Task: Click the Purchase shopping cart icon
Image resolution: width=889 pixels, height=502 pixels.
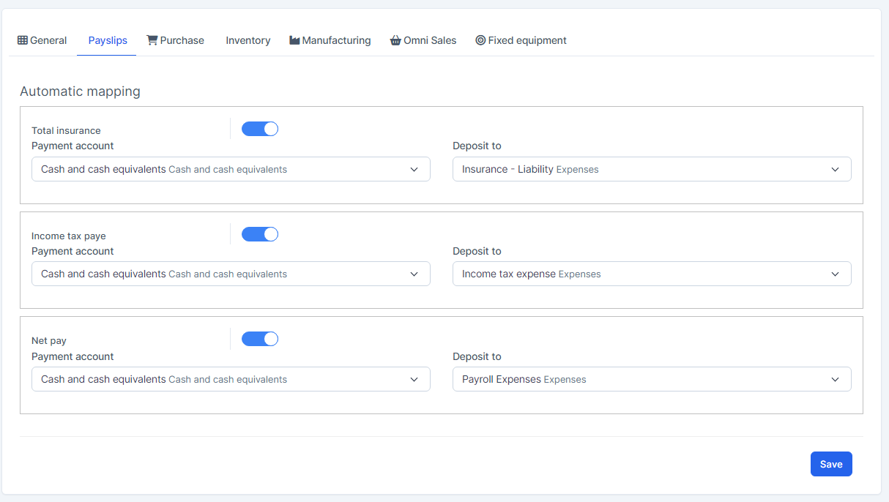Action: [x=152, y=40]
